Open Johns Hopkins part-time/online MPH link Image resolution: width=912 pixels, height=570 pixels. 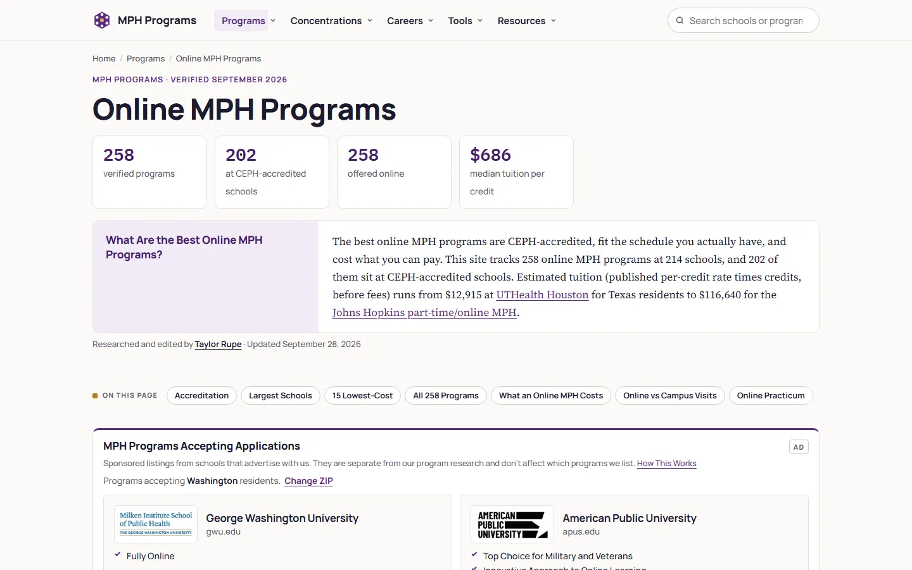pyautogui.click(x=424, y=312)
